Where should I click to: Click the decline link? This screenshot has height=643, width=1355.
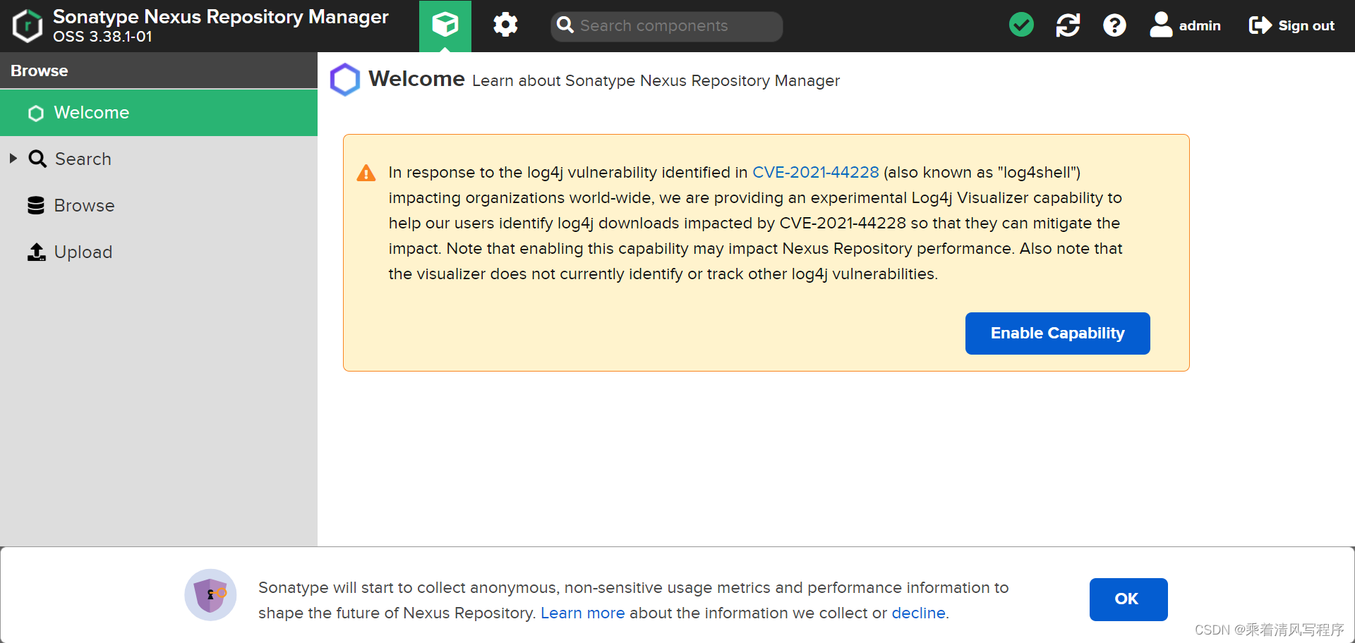pyautogui.click(x=918, y=613)
